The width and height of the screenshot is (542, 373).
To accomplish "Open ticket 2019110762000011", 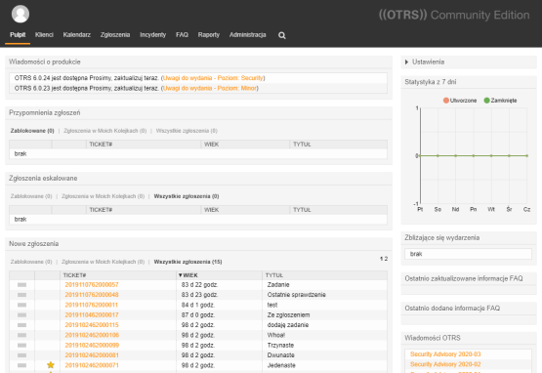I will [x=91, y=305].
